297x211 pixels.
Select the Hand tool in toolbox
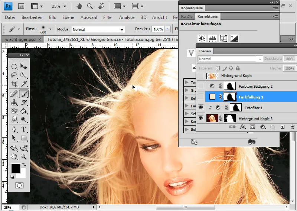[x=14, y=157]
